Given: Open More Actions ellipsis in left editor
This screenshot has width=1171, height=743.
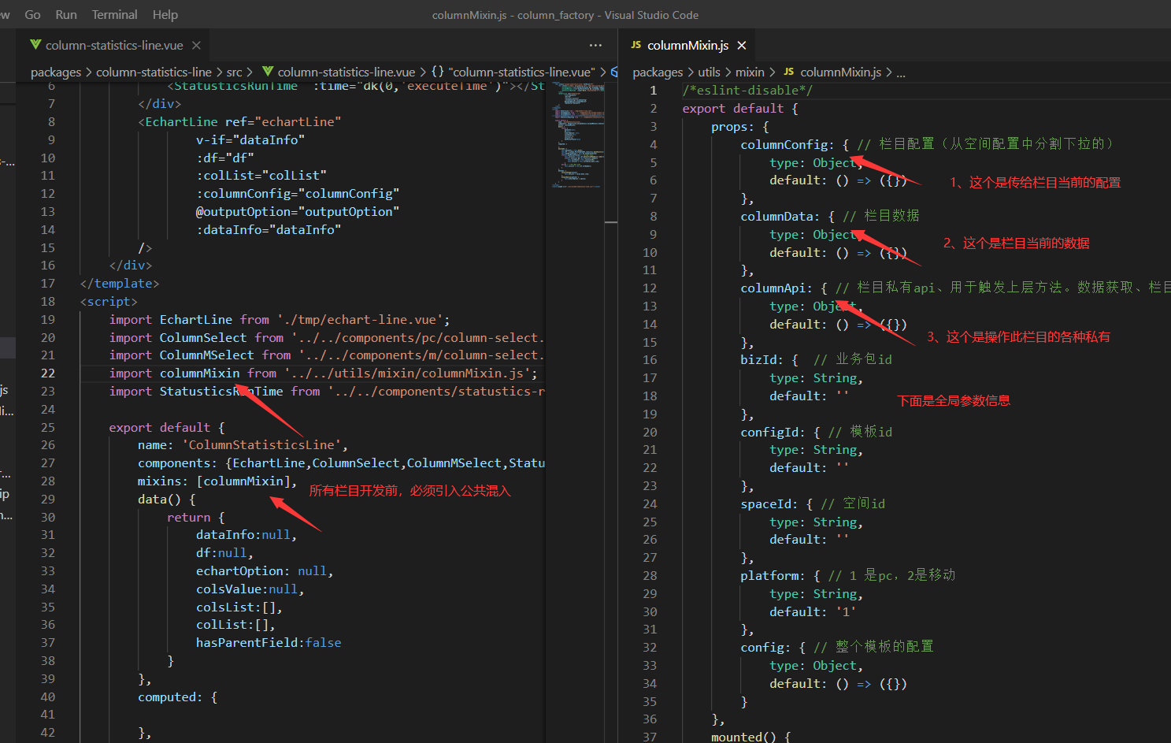Looking at the screenshot, I should (x=595, y=46).
